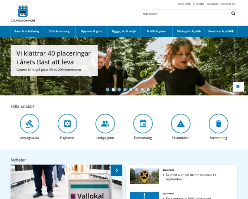Click Anslagstavla text label
248x199 pixels.
[x=30, y=138]
